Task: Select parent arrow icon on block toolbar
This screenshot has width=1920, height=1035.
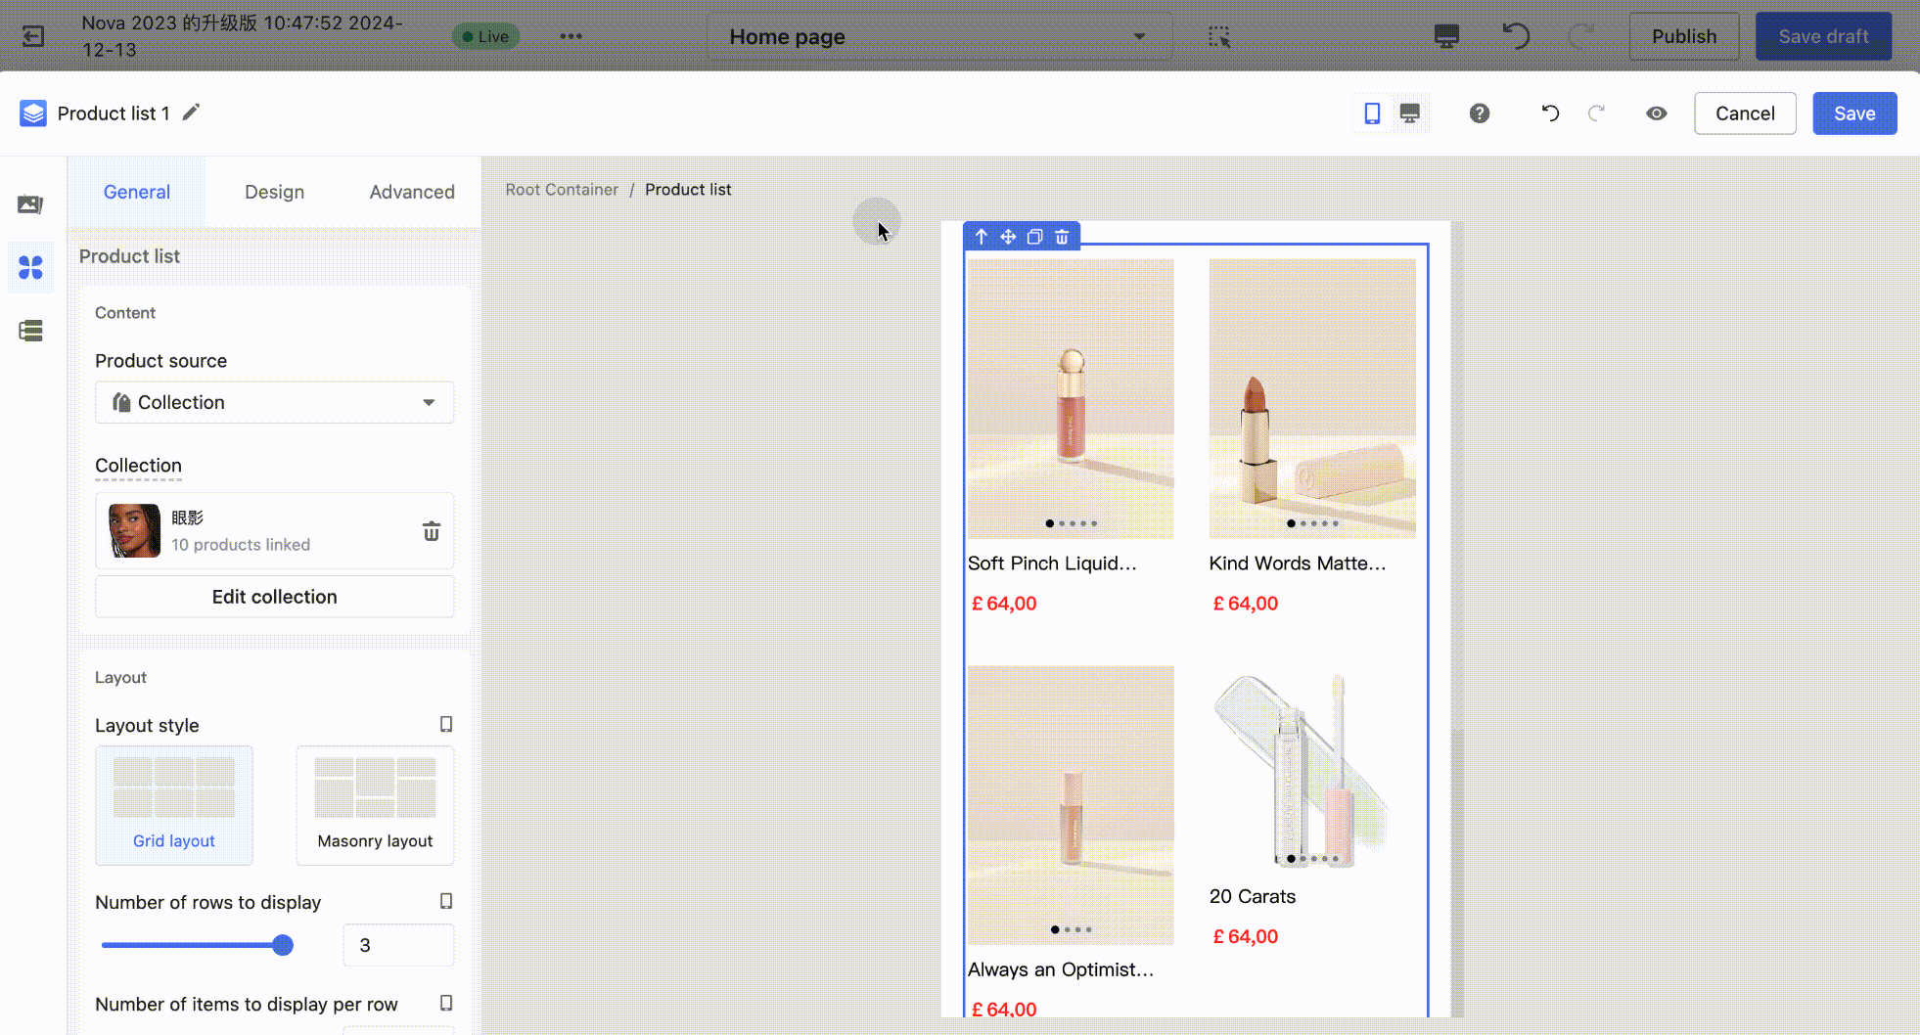Action: tap(982, 237)
